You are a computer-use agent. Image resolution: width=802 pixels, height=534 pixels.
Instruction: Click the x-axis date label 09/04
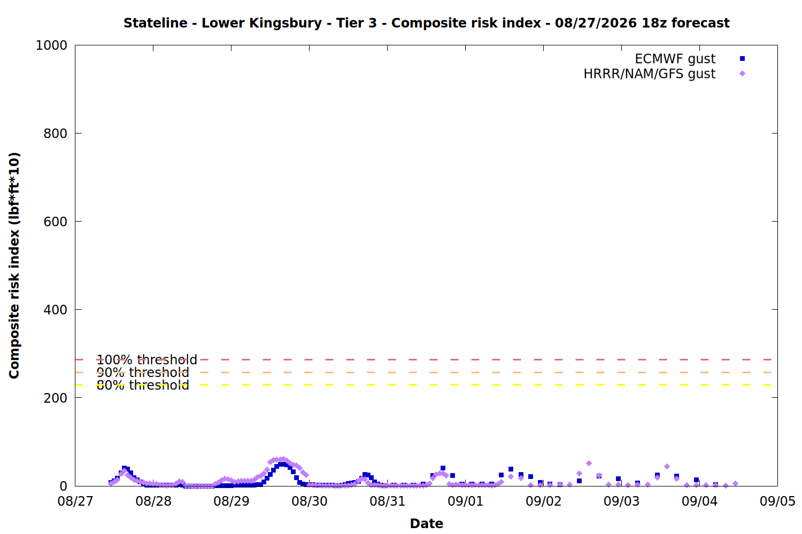[700, 501]
